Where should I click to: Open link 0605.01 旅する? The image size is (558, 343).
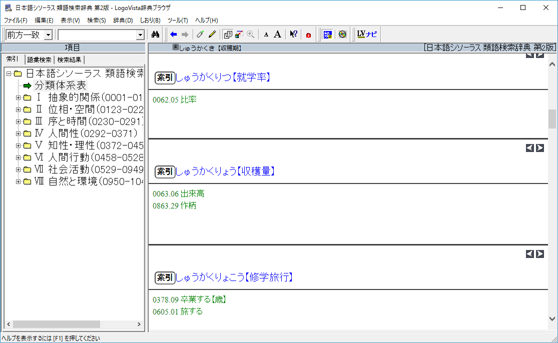[178, 311]
